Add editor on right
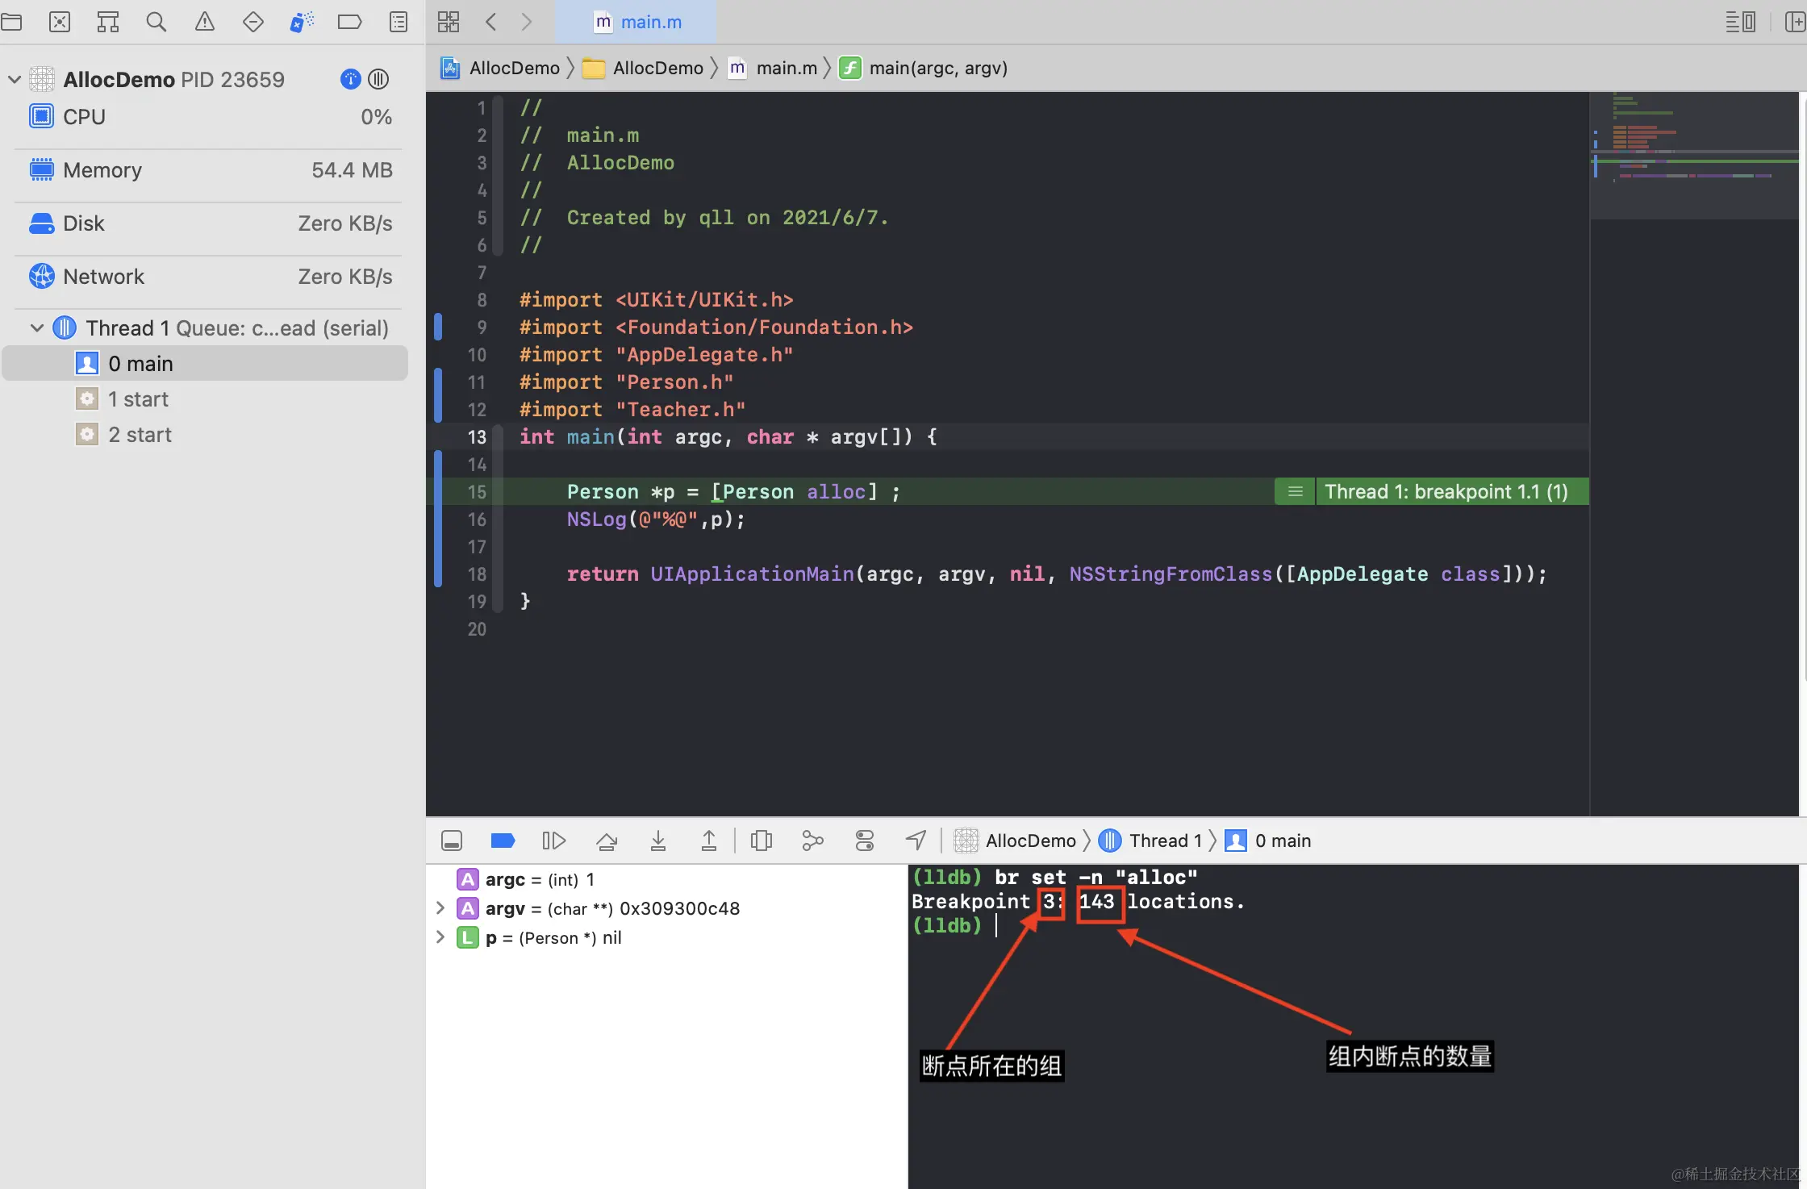This screenshot has width=1807, height=1189. coord(1794,22)
